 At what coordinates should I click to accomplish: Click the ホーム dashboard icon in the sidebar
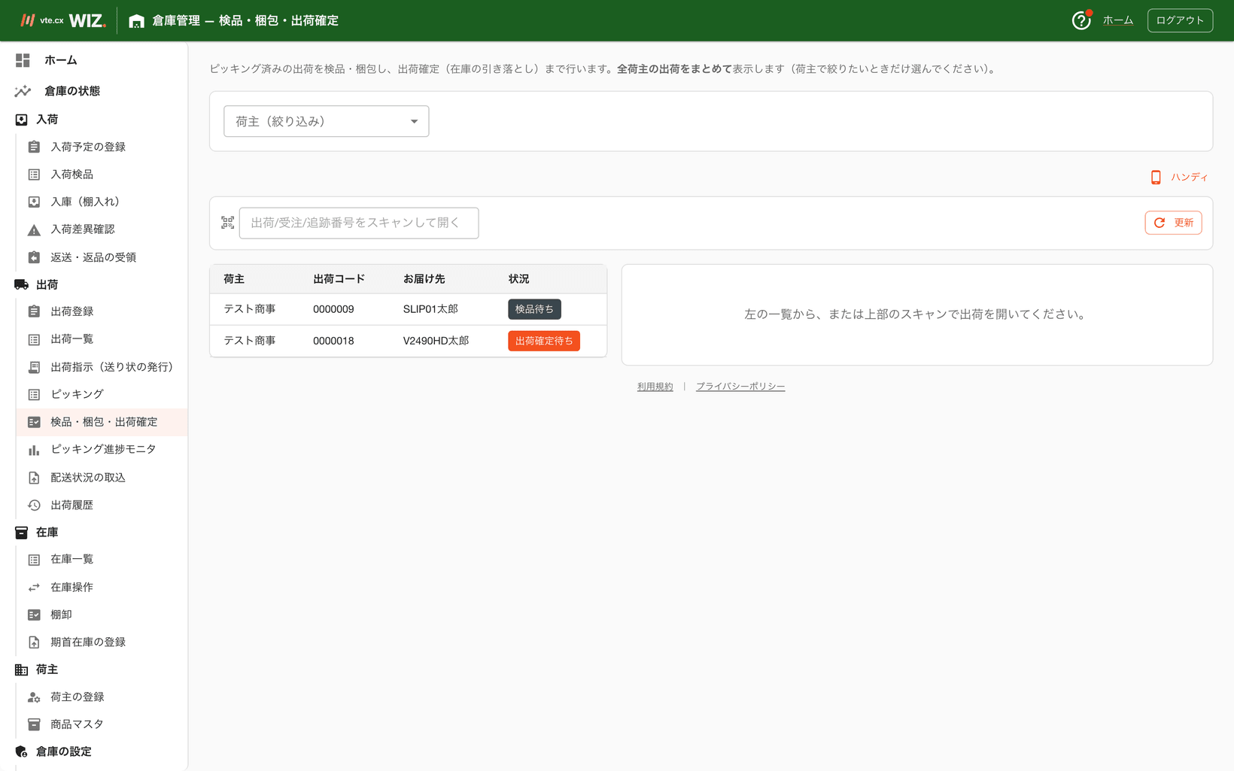[x=23, y=60]
